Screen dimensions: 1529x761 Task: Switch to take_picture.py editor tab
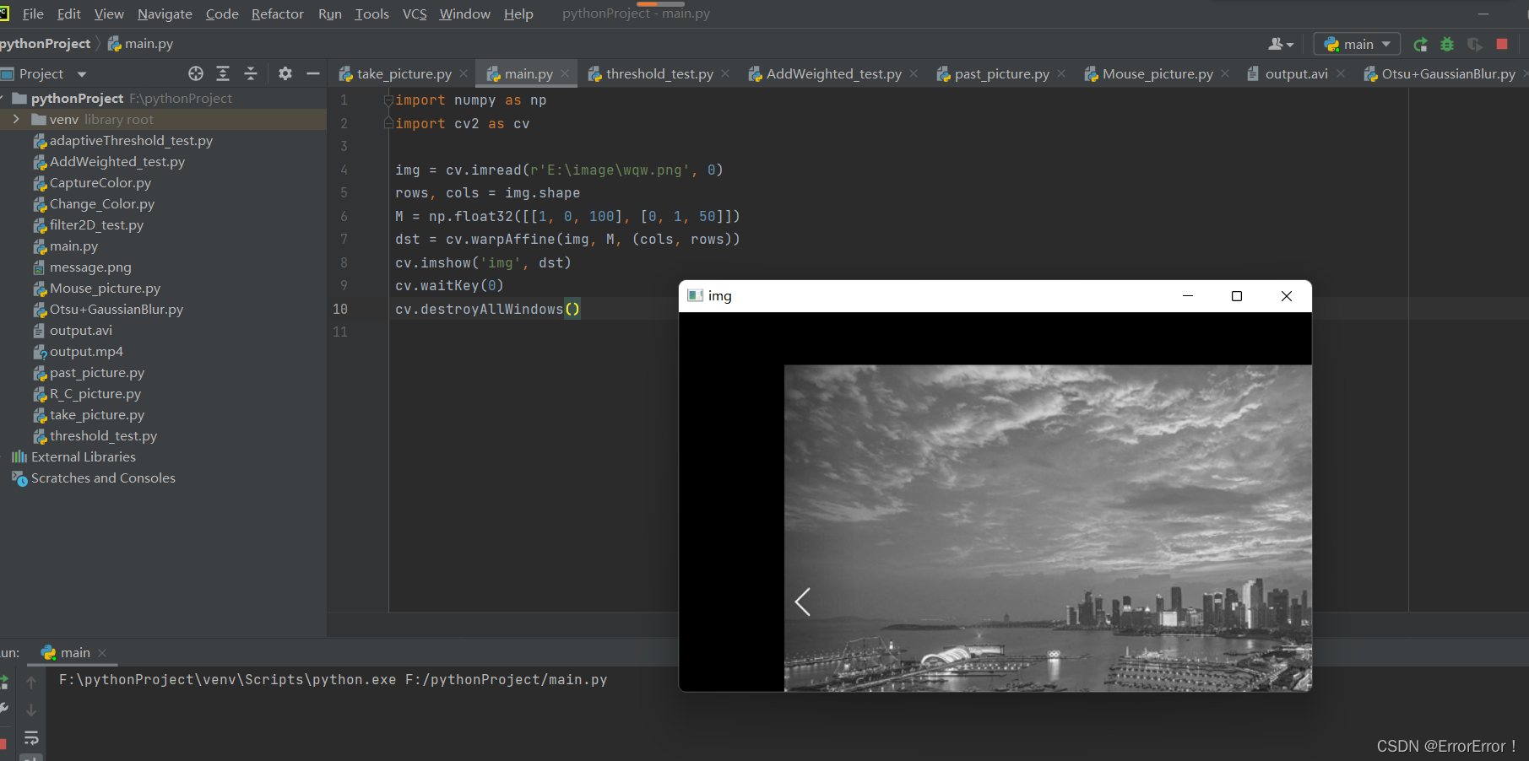(395, 74)
